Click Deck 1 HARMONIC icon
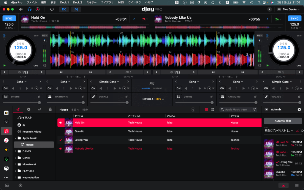The width and height of the screenshot is (304, 190). click(x=50, y=96)
